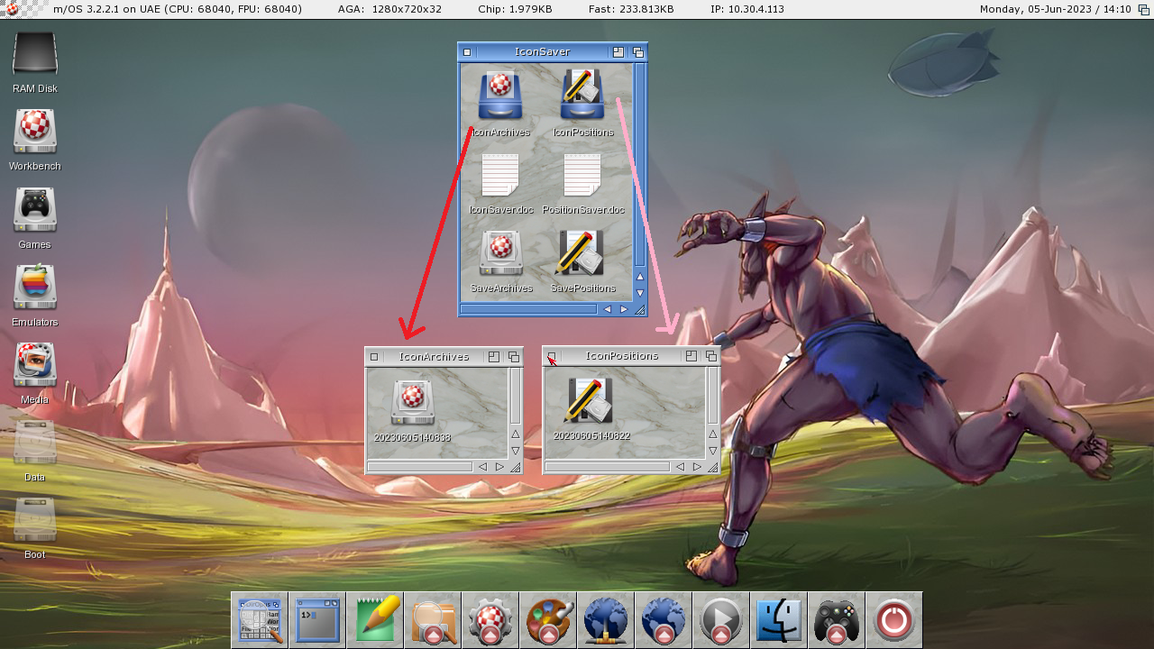This screenshot has height=649, width=1154.
Task: Click the right scroll arrow in IconArchives window
Action: coord(499,467)
